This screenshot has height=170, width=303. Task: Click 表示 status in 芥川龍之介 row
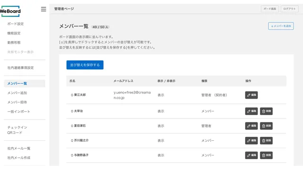(x=161, y=141)
